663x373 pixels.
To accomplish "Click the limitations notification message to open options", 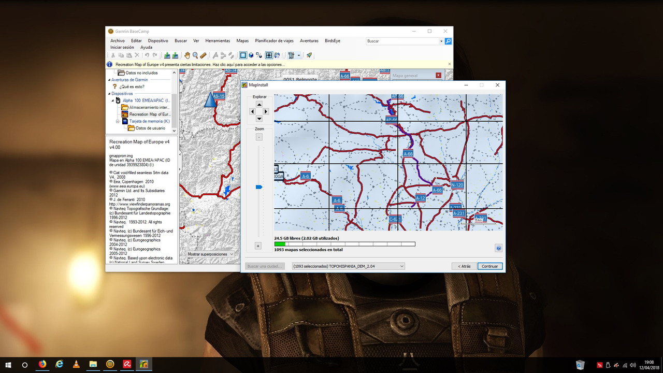I will [199, 65].
